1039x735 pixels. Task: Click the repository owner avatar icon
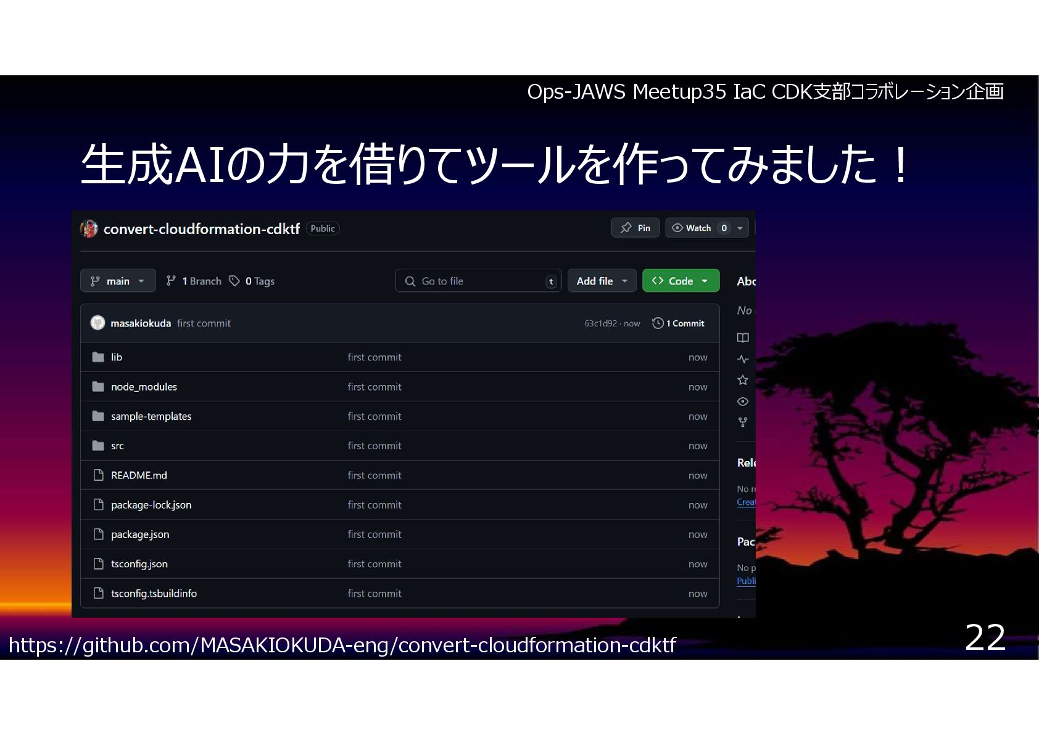pos(89,228)
